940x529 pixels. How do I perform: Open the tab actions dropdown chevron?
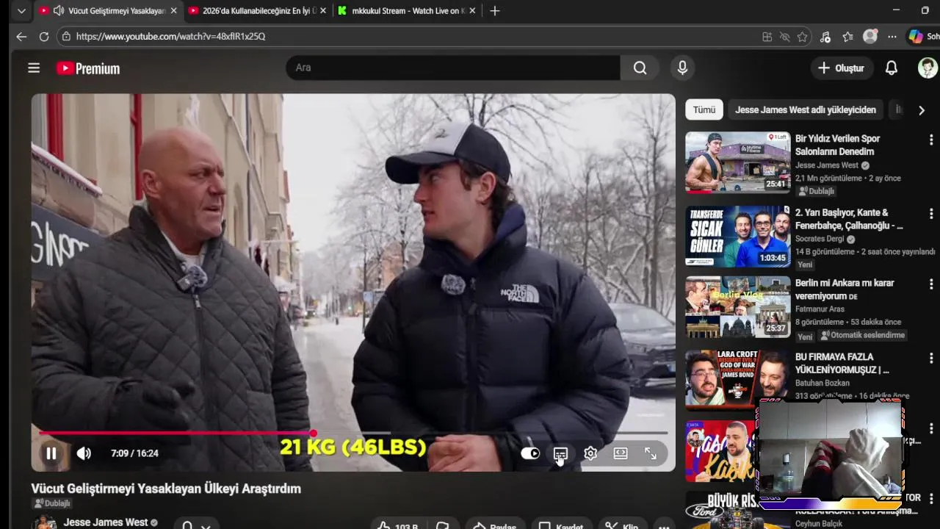pyautogui.click(x=21, y=11)
